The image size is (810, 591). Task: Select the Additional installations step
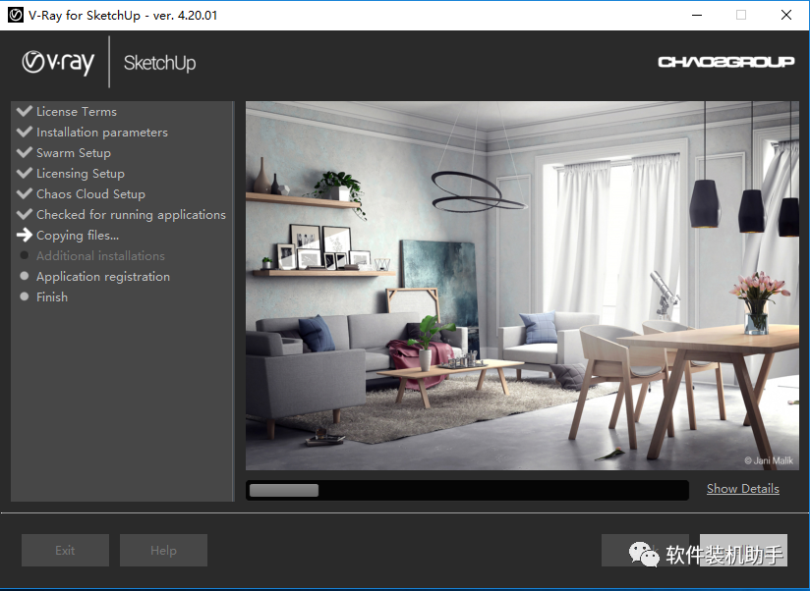[100, 256]
